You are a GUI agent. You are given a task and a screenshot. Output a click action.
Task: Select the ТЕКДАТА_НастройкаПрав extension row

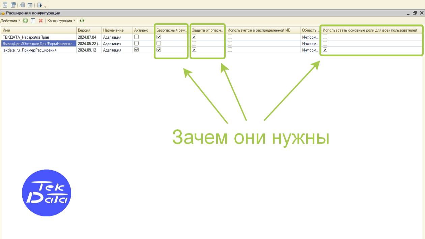point(39,37)
